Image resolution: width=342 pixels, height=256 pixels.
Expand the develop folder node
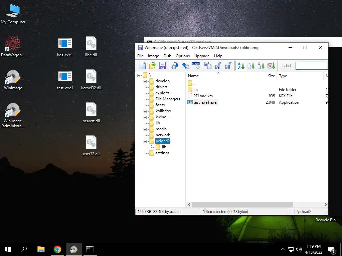click(x=145, y=81)
